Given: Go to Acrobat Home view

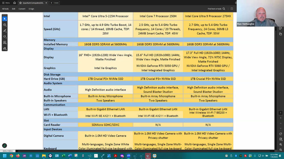Looking at the screenshot, I should (14, 3).
